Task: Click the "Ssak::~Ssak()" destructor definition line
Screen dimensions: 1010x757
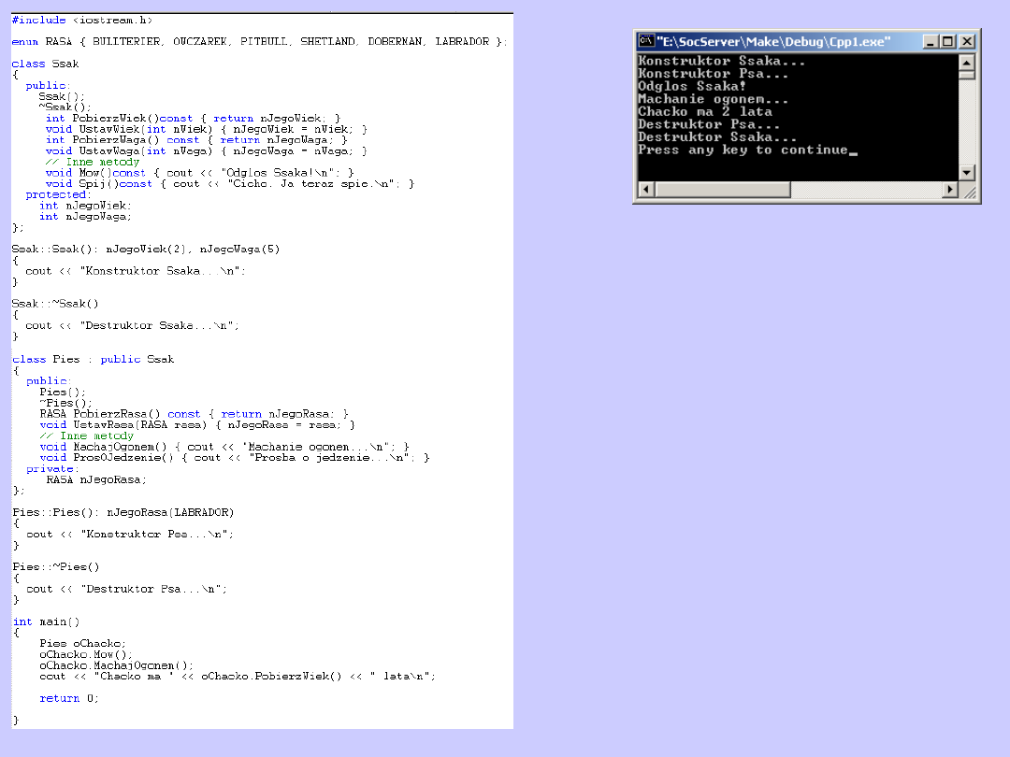Action: pyautogui.click(x=55, y=304)
